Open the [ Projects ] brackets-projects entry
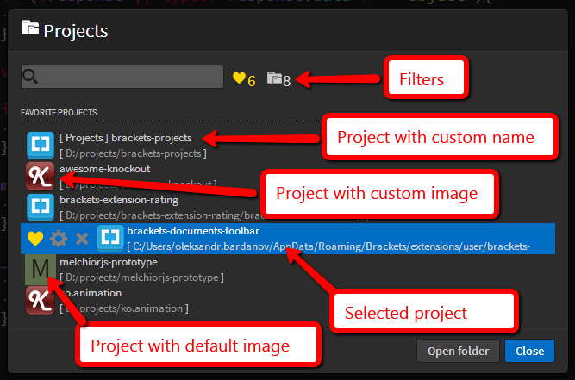The width and height of the screenshot is (575, 380). click(126, 138)
